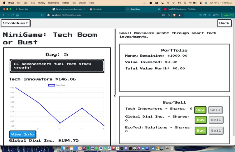This screenshot has height=152, width=235.
Task: Switch to the how to screen record tab
Action: 69,9
